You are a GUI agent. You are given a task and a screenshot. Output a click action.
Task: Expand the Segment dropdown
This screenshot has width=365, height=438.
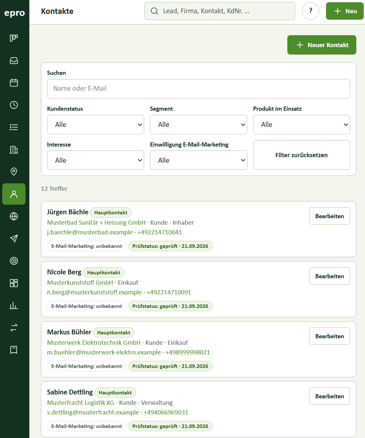(x=199, y=125)
